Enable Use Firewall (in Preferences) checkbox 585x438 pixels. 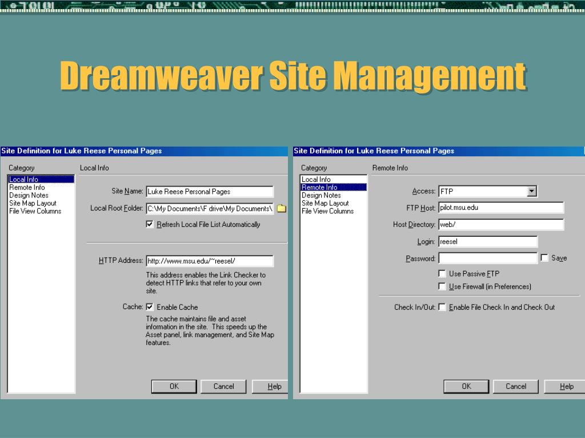[442, 286]
